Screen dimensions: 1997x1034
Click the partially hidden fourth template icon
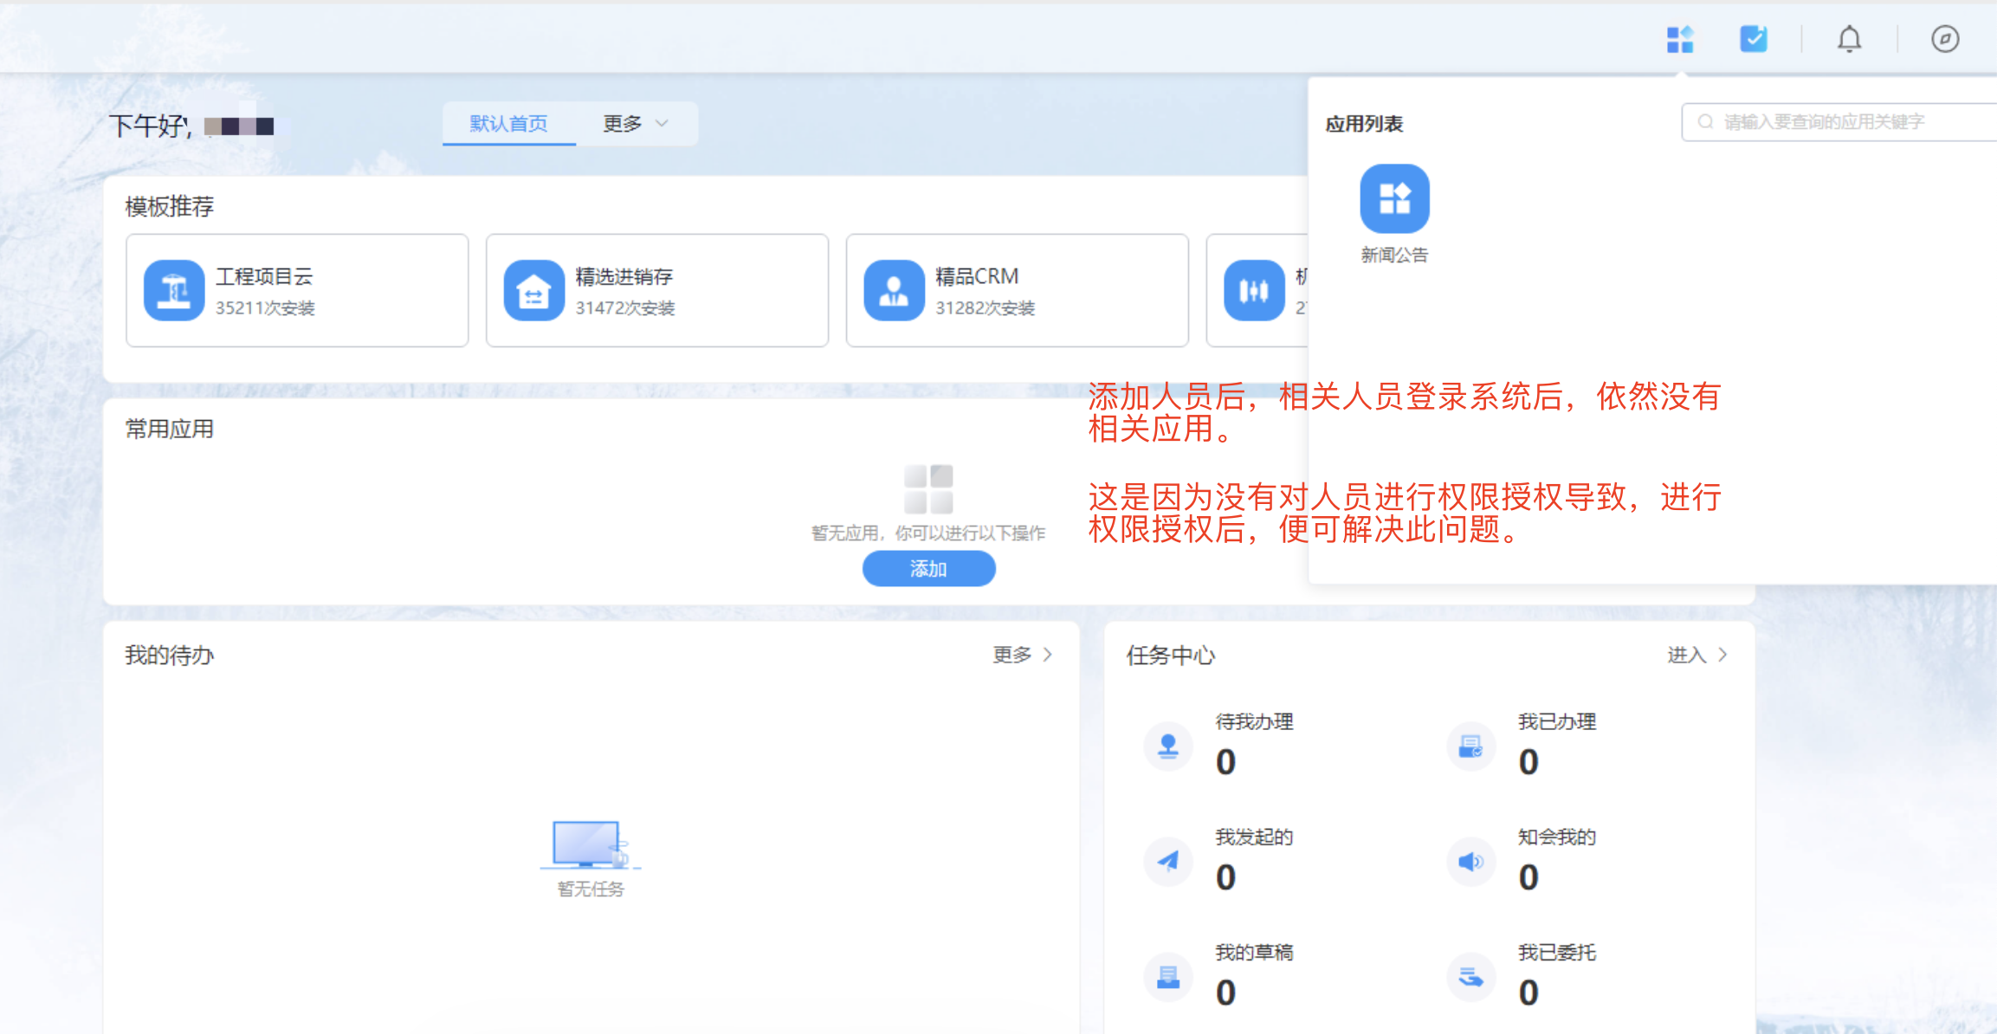tap(1254, 290)
